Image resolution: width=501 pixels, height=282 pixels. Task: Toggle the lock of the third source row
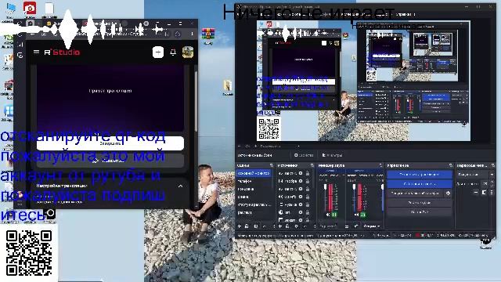click(308, 189)
